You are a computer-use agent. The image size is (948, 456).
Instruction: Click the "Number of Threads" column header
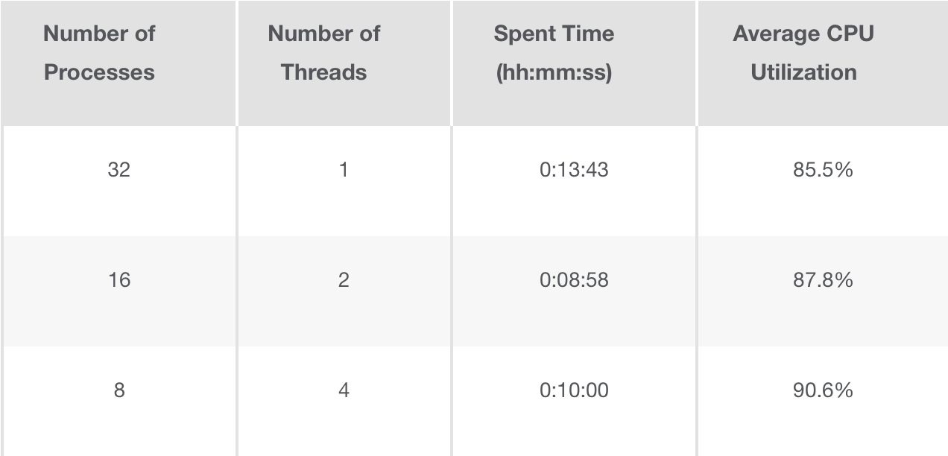pos(324,53)
